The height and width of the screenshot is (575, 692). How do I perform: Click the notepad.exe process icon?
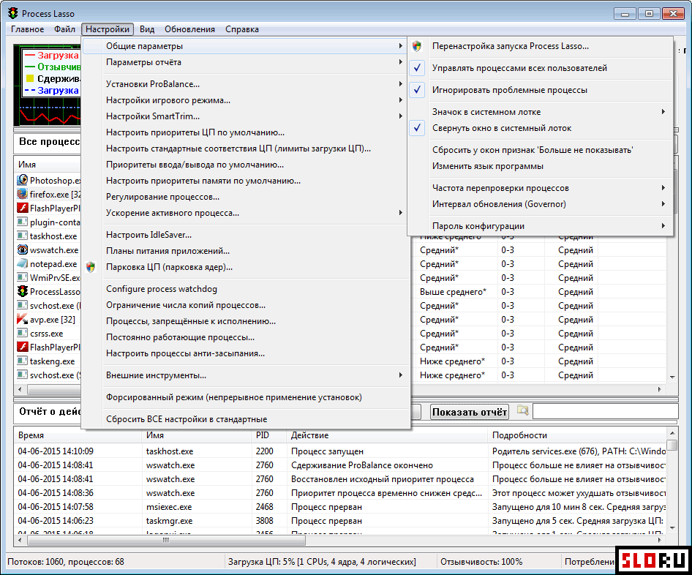(x=22, y=263)
